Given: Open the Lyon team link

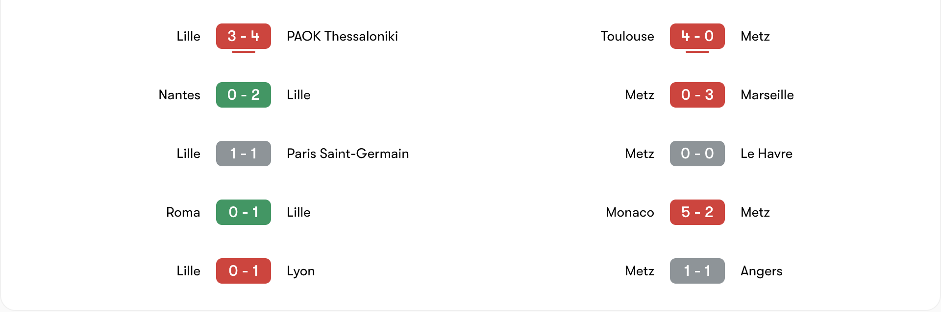Looking at the screenshot, I should [300, 271].
